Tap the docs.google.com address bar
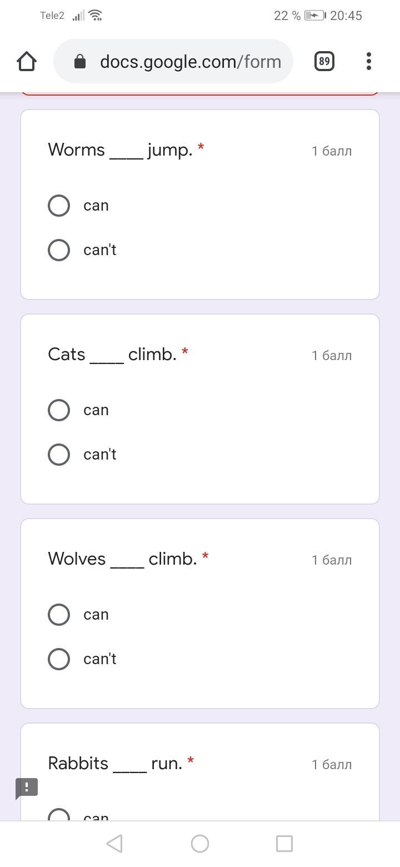 click(x=189, y=62)
